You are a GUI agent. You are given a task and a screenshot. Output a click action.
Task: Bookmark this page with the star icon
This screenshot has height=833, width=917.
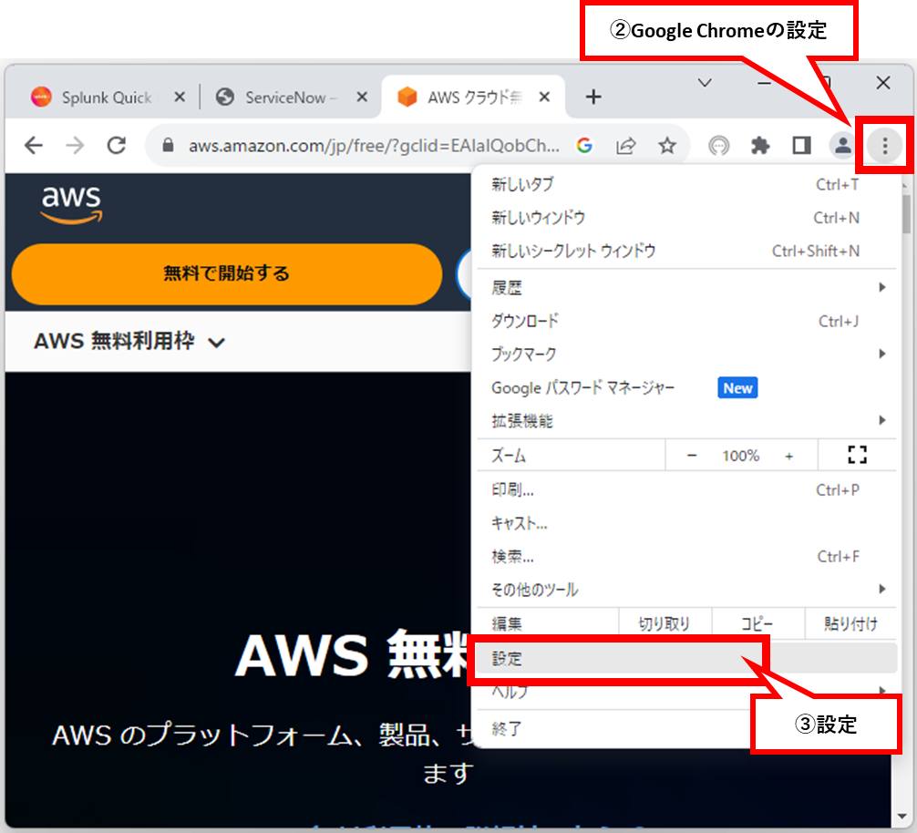pyautogui.click(x=666, y=145)
